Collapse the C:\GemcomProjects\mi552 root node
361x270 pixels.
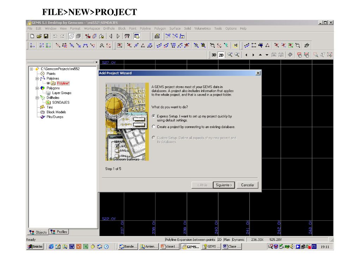[x=31, y=69]
